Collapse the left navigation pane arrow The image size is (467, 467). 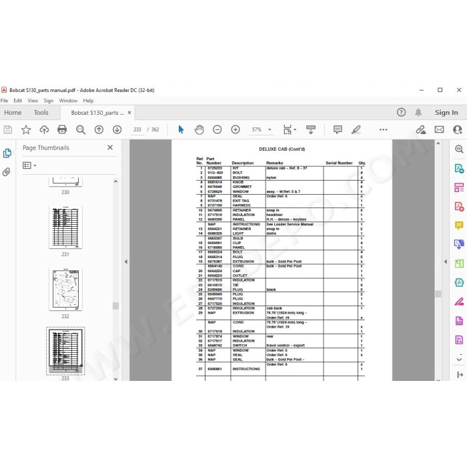point(125,262)
